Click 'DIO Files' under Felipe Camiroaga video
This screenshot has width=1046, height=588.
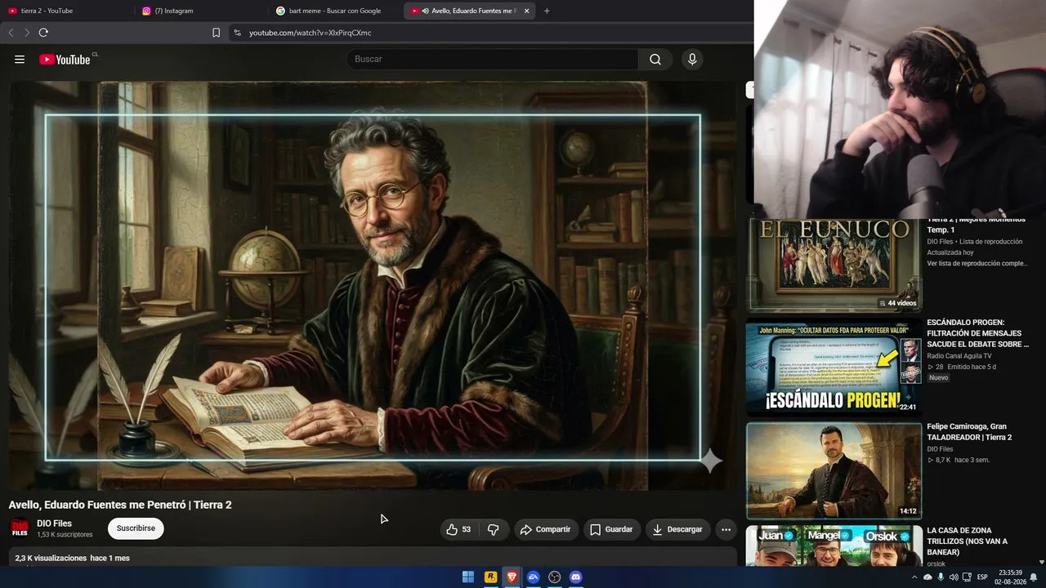pos(940,449)
